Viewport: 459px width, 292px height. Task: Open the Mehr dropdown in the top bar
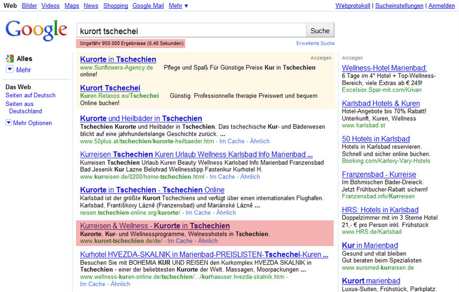click(178, 5)
